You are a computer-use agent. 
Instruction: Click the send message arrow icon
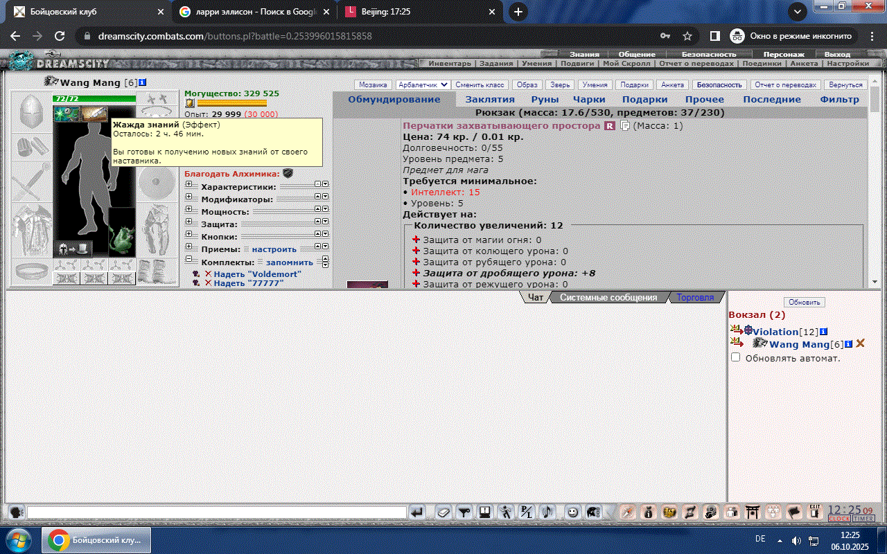point(417,512)
